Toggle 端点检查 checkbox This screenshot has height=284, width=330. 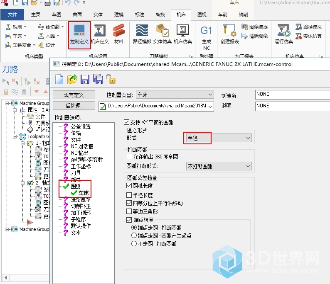[x=129, y=220]
